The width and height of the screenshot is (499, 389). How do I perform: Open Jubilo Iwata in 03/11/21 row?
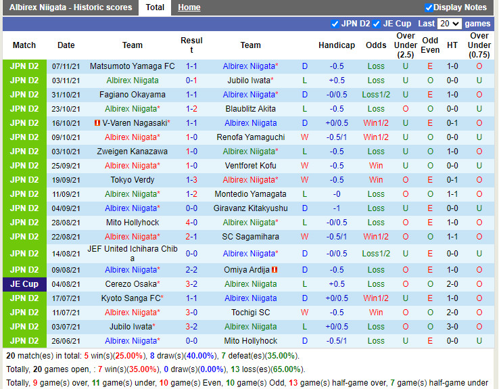[x=250, y=81]
